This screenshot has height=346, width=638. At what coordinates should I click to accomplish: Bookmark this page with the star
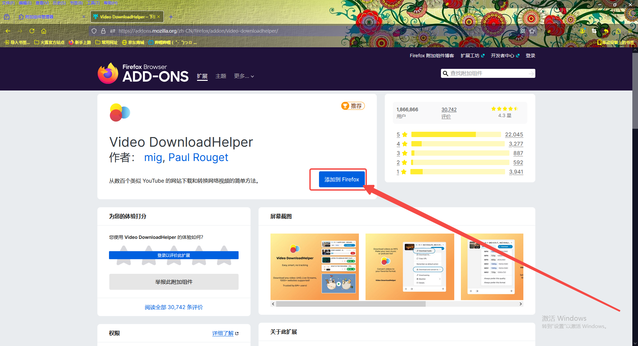(x=532, y=31)
